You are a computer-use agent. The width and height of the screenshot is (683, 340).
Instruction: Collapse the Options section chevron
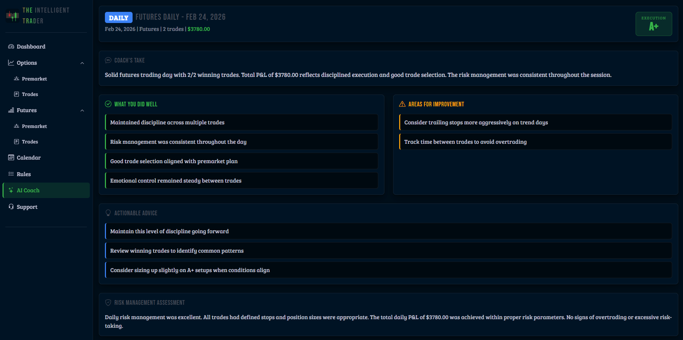[x=82, y=63]
